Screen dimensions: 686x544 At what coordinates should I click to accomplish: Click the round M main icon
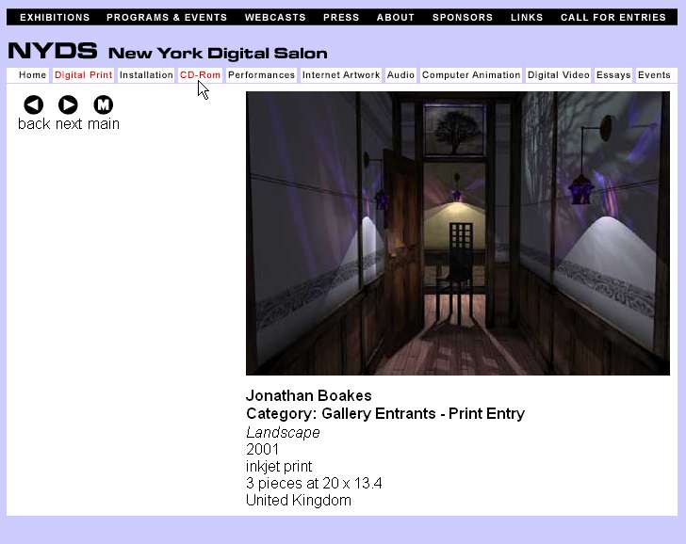[x=103, y=104]
